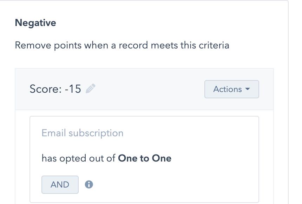Click the -15 score value
This screenshot has height=204, width=302.
(73, 89)
